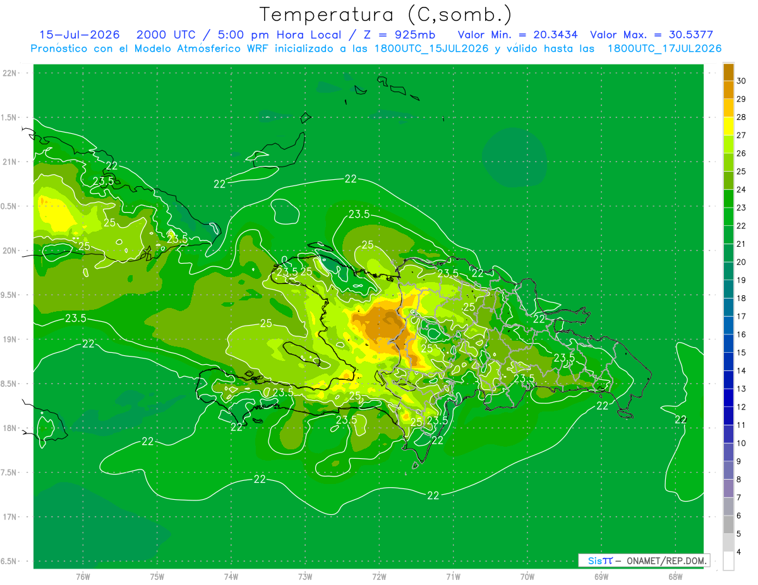The width and height of the screenshot is (758, 585).
Task: Click the "17N" latitude label
Action: pos(9,517)
